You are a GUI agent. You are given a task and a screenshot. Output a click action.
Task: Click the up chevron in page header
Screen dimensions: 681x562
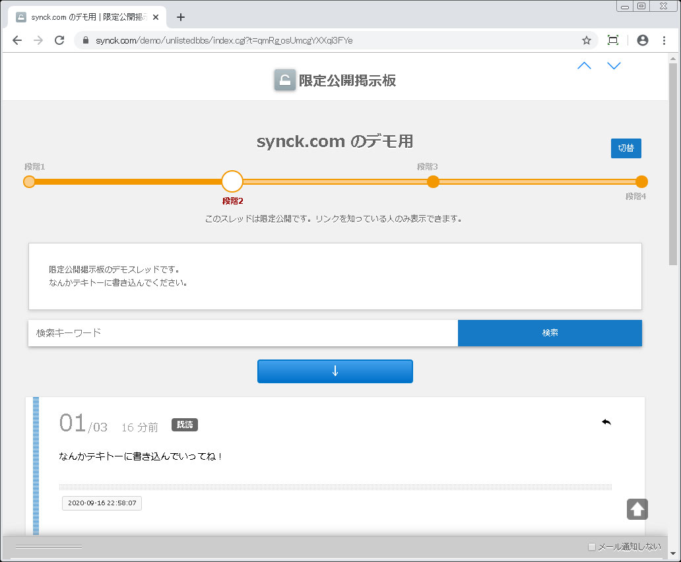point(584,65)
